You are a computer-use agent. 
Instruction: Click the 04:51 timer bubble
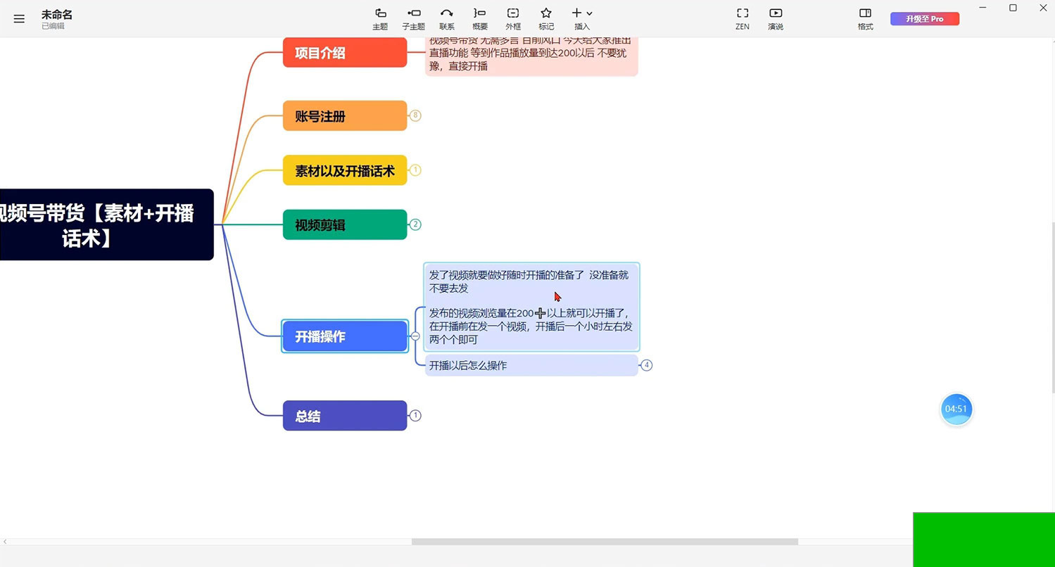click(x=956, y=409)
